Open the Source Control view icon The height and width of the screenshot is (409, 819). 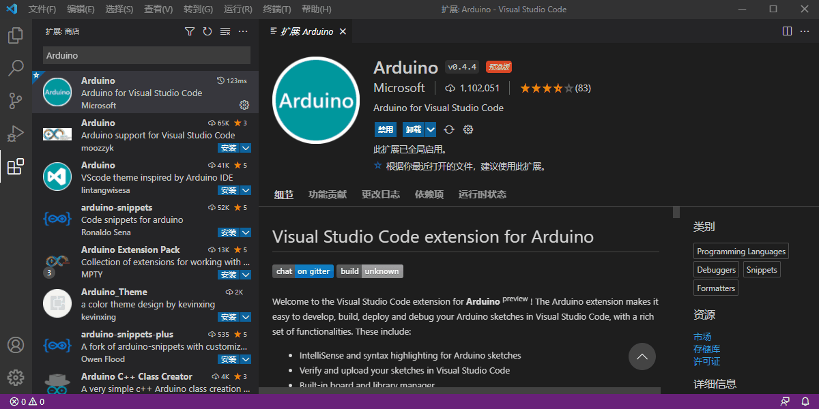tap(16, 101)
